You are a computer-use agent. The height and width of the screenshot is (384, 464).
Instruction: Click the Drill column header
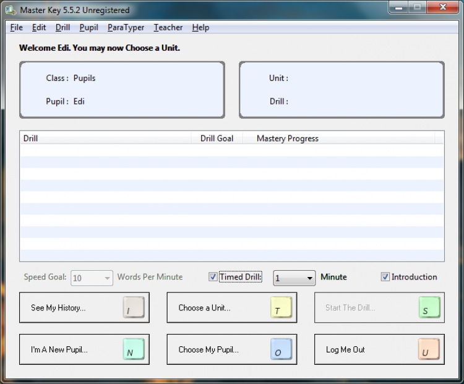(106, 138)
